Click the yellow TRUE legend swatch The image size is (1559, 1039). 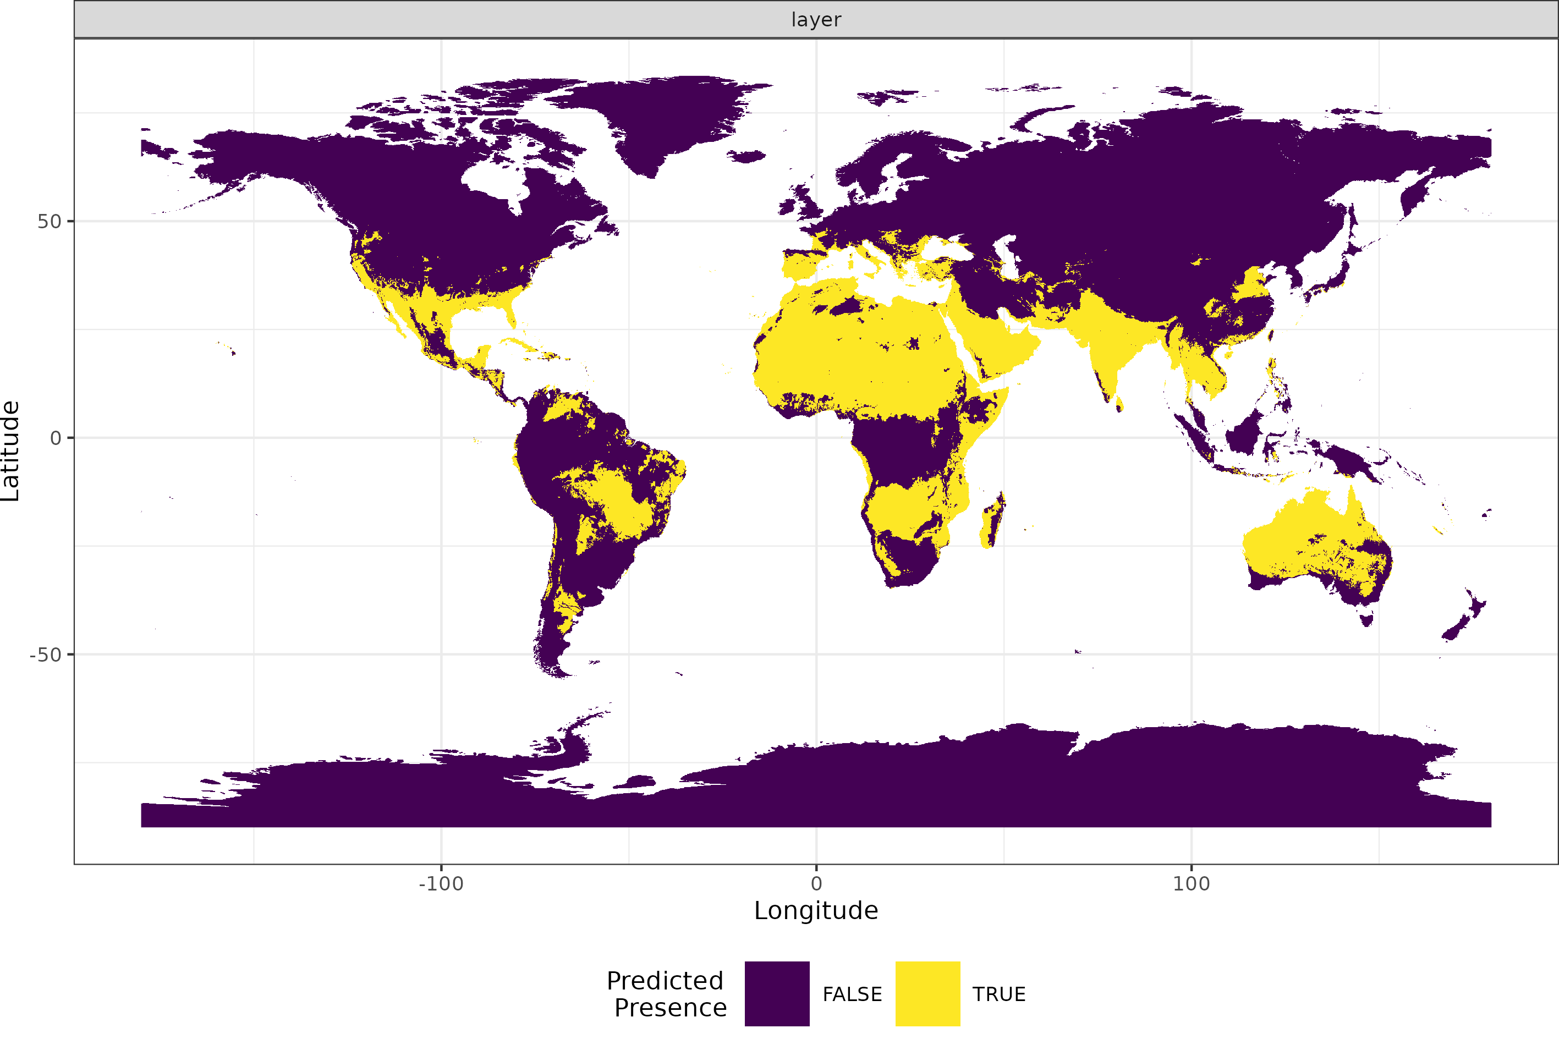tap(927, 993)
